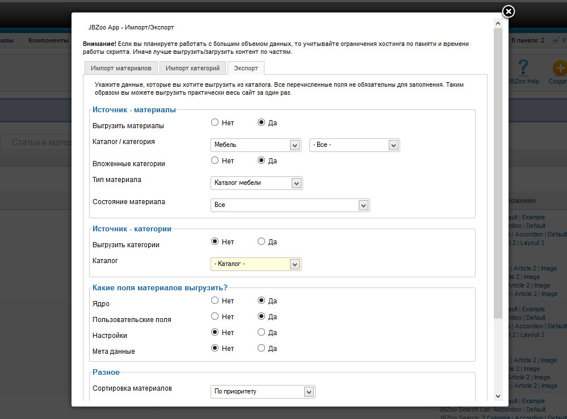Switch to the Импорт материалов tab
This screenshot has width=567, height=419.
click(121, 68)
